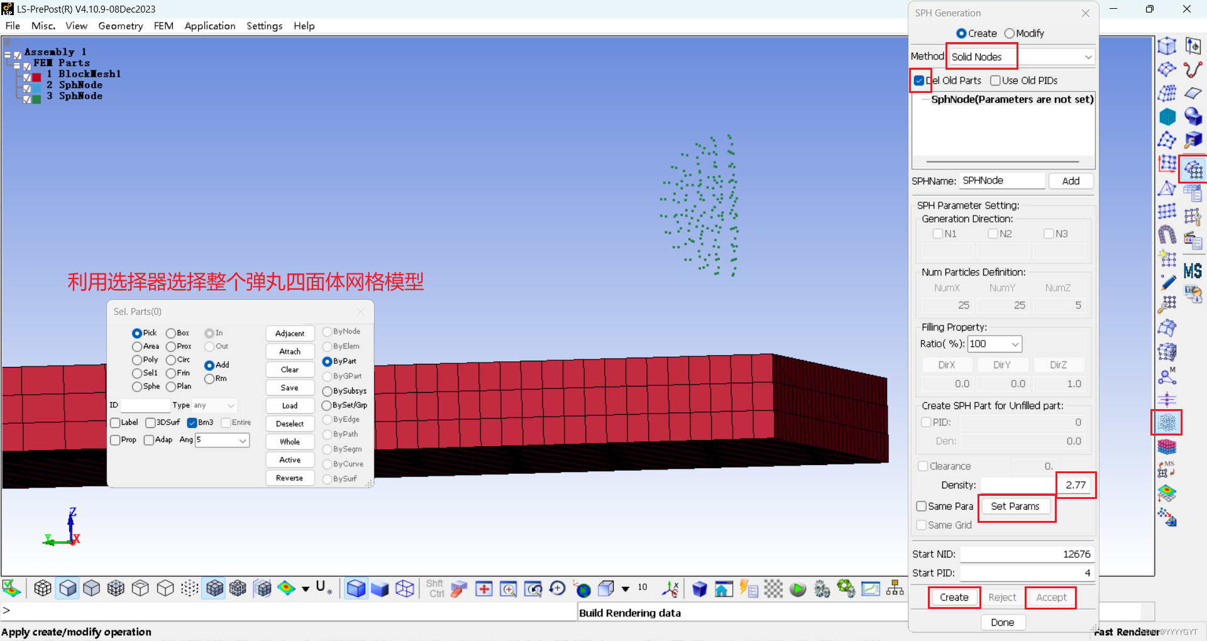This screenshot has width=1207, height=641.
Task: Click the wireframe cube view icon
Action: [x=405, y=589]
